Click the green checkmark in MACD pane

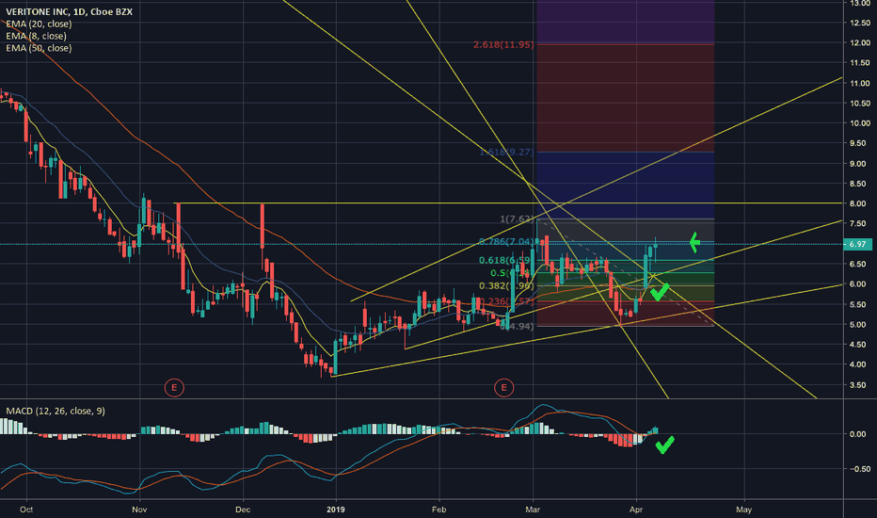click(x=664, y=445)
